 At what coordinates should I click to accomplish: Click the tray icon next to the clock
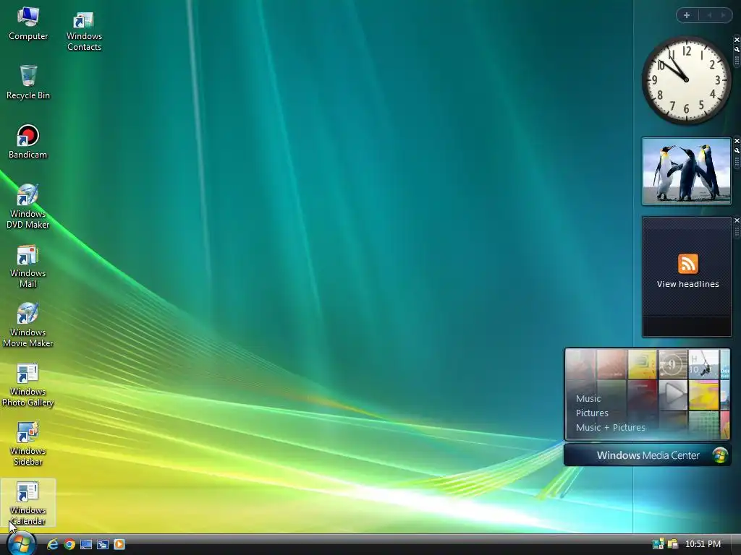pyautogui.click(x=672, y=544)
